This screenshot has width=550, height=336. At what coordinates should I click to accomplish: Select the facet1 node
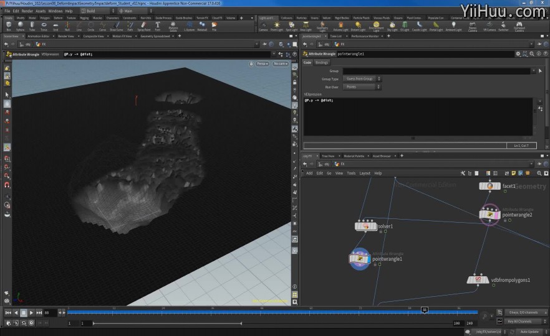[x=490, y=186]
